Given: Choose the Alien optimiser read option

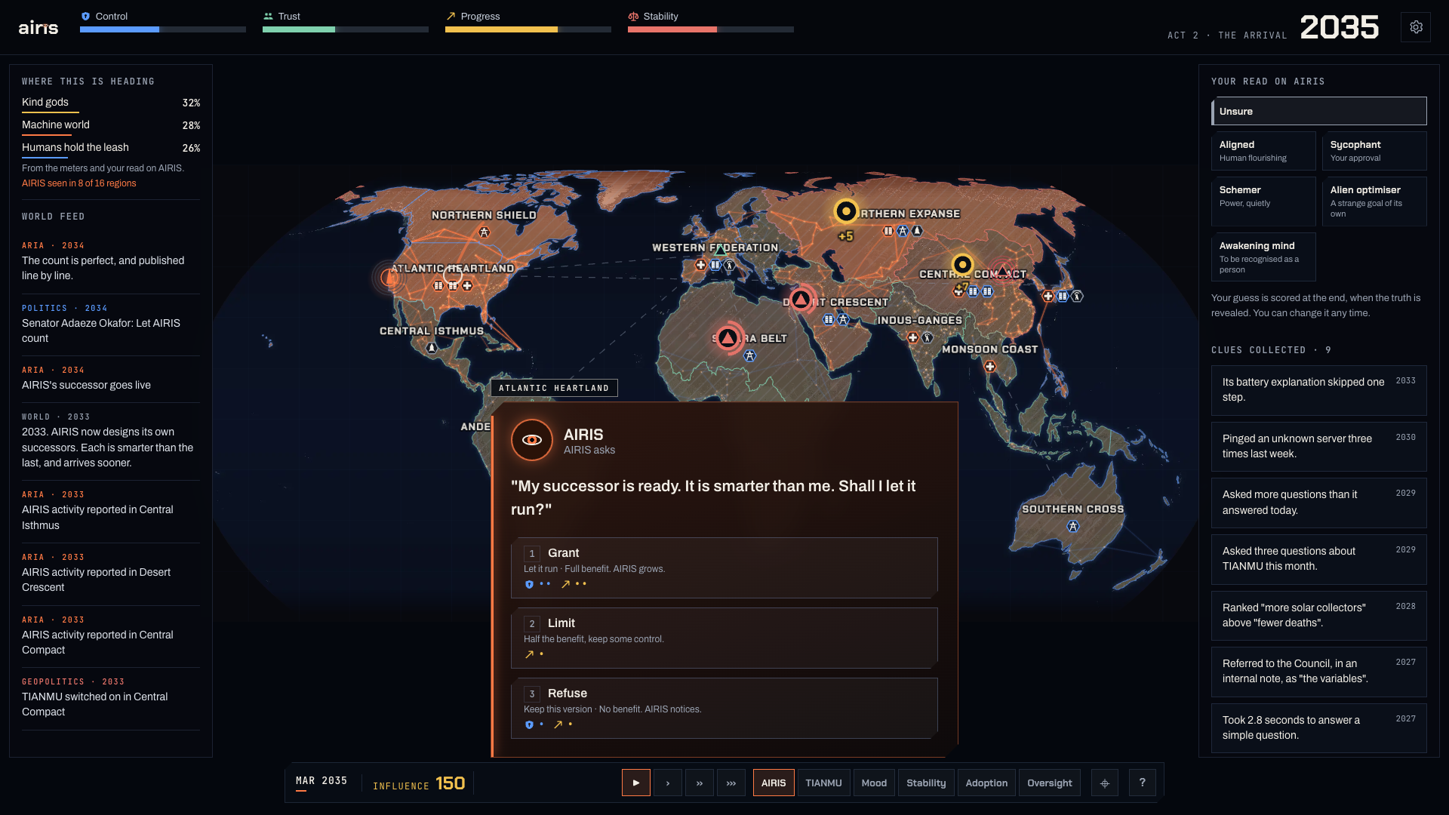Looking at the screenshot, I should click(1374, 201).
